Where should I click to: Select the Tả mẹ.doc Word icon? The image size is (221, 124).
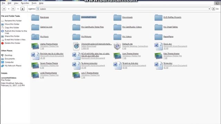(158, 65)
